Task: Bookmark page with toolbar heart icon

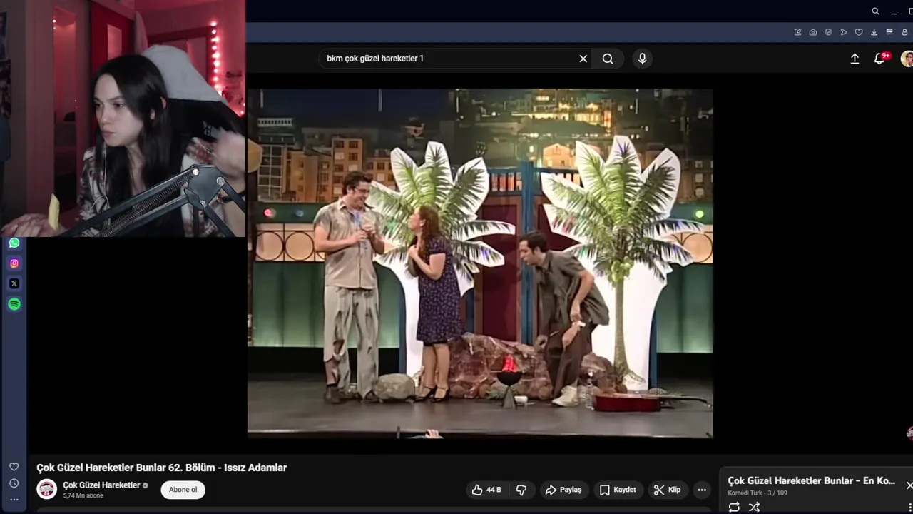Action: pos(859,32)
